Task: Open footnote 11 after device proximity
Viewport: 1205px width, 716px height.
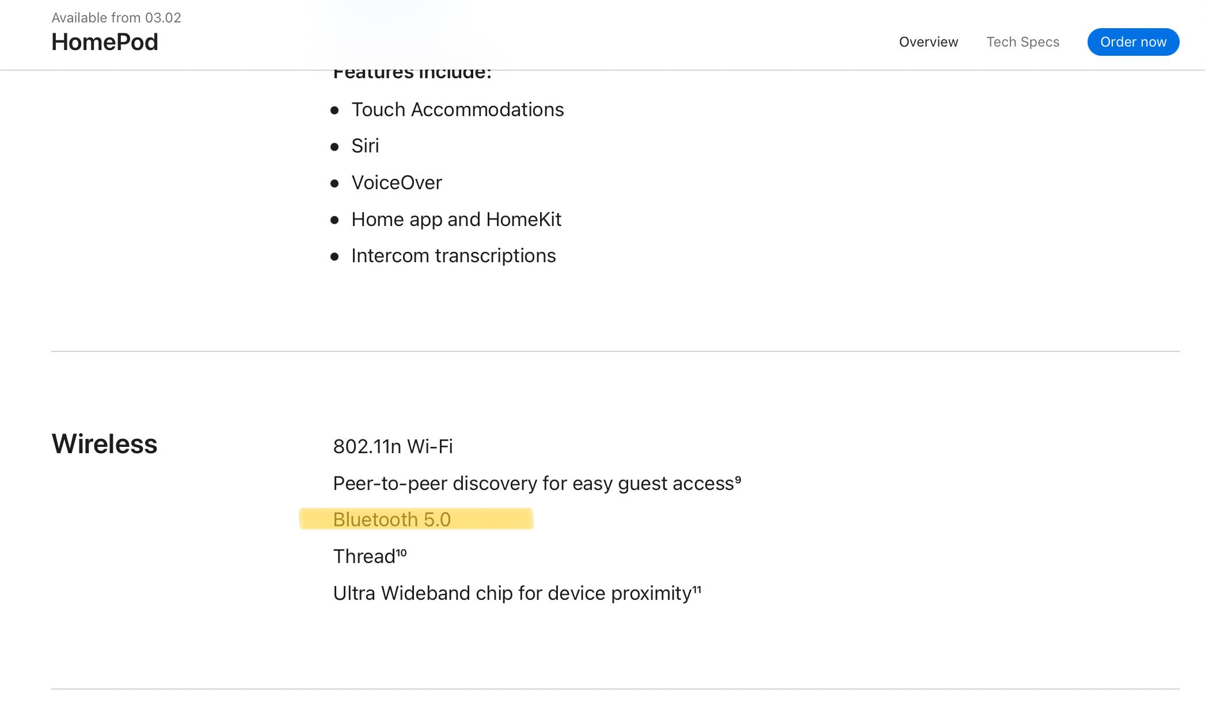Action: [x=697, y=589]
